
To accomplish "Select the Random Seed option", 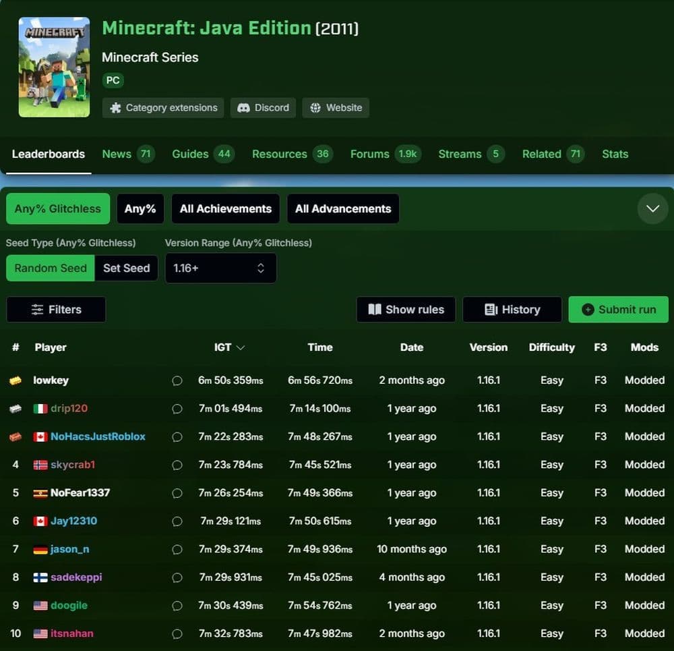I will pos(50,268).
